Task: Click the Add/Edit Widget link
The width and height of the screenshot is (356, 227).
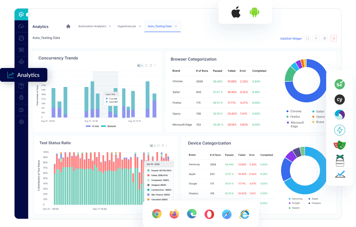Action: click(291, 38)
